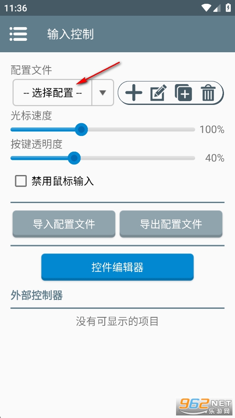Tap the cellular signal status icon
235x418 pixels.
(x=217, y=8)
